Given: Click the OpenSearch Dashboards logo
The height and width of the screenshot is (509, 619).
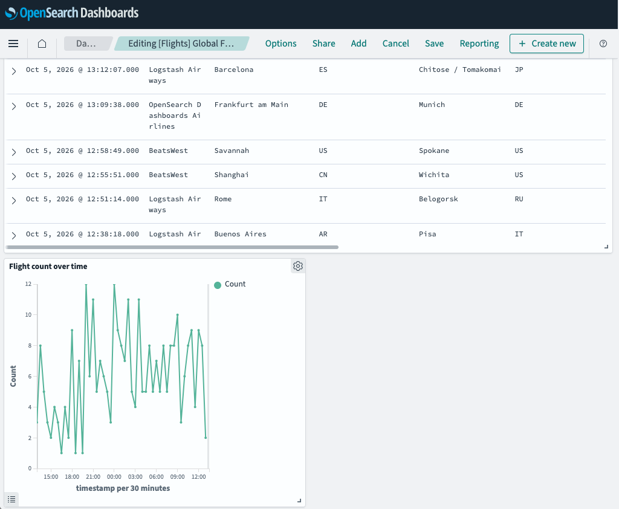Looking at the screenshot, I should [72, 13].
